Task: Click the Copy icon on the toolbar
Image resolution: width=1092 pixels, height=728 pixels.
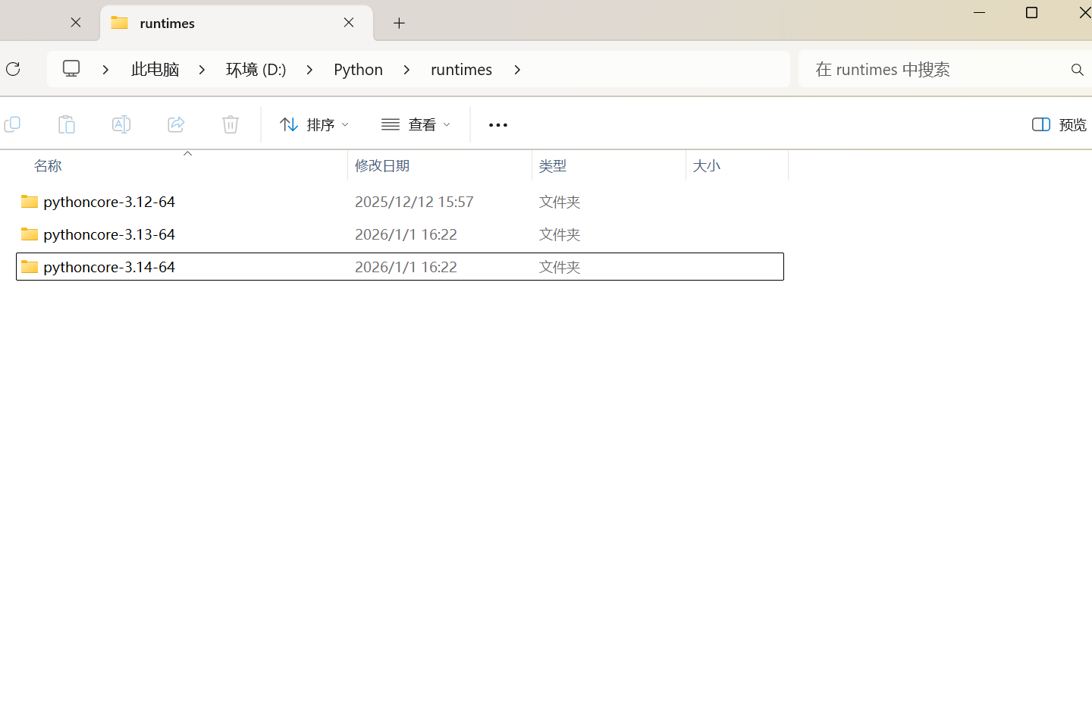Action: (x=12, y=124)
